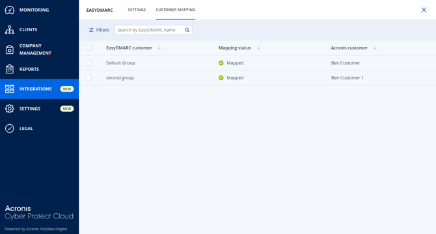The image size is (436, 234).
Task: Click the Reports clipboard icon
Action: pos(10,69)
